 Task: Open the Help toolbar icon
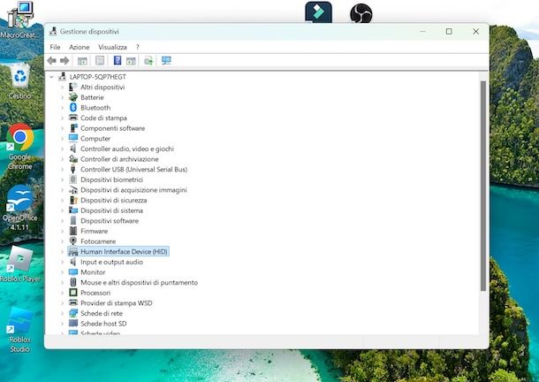(118, 60)
